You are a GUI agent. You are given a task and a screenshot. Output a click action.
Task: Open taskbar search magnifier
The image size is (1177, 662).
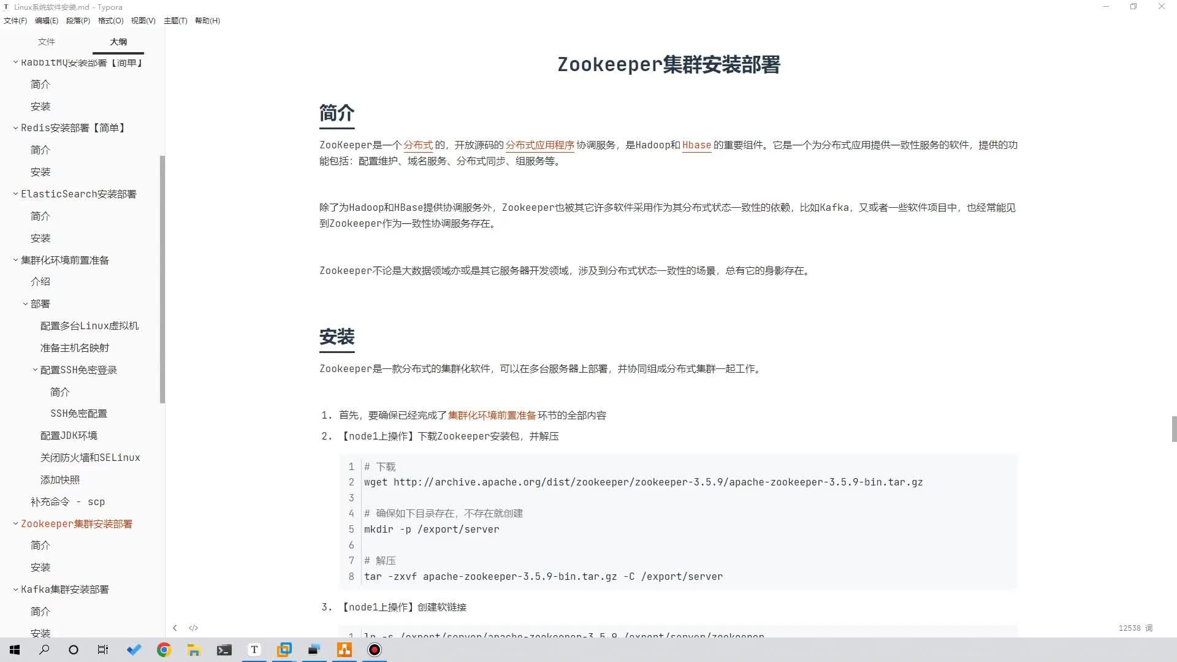[x=44, y=650]
